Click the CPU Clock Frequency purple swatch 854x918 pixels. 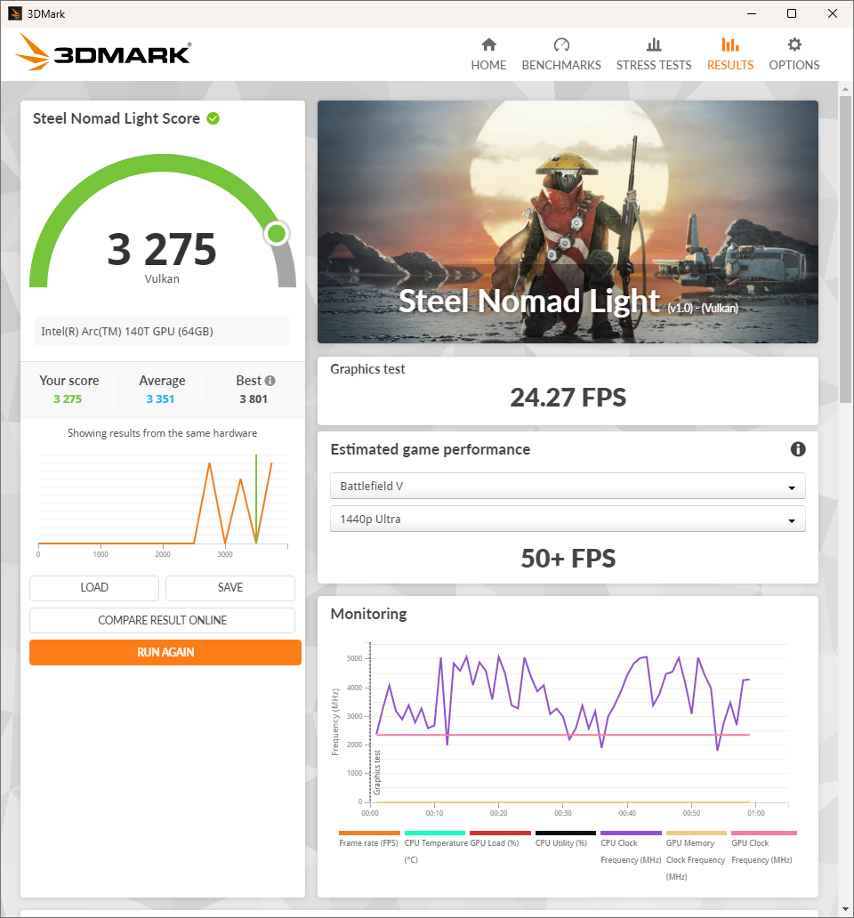(x=631, y=833)
